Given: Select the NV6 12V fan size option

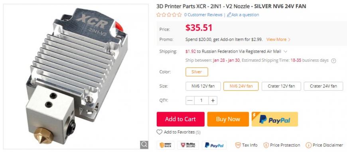Looking at the screenshot, I should (x=203, y=86).
